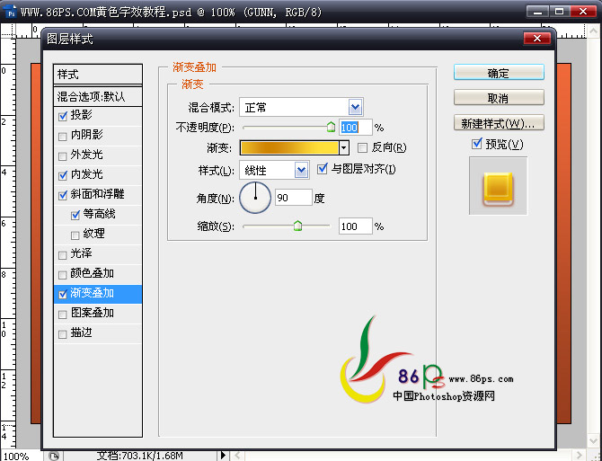
Task: Click the 取消 button
Action: click(x=499, y=97)
